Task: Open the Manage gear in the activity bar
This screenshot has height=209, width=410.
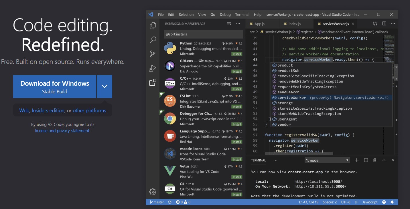Action: (153, 192)
